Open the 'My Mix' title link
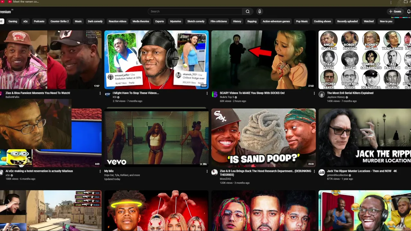Viewport: 411px width, 231px height. [109, 171]
